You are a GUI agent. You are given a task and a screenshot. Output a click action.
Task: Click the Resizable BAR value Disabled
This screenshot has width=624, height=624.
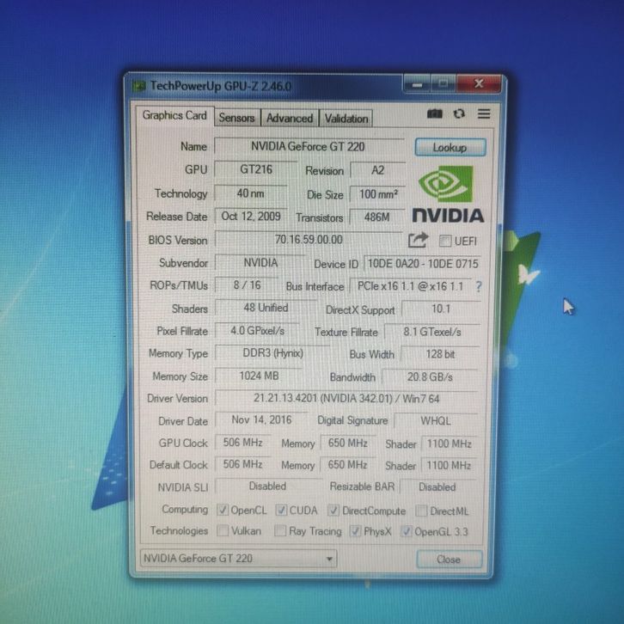pos(437,487)
